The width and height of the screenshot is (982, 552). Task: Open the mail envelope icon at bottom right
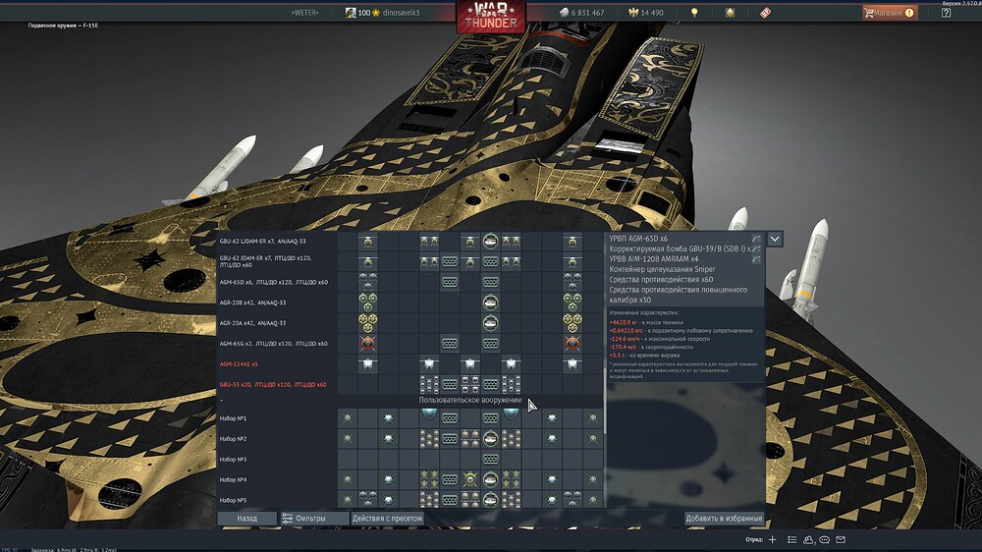tap(841, 539)
